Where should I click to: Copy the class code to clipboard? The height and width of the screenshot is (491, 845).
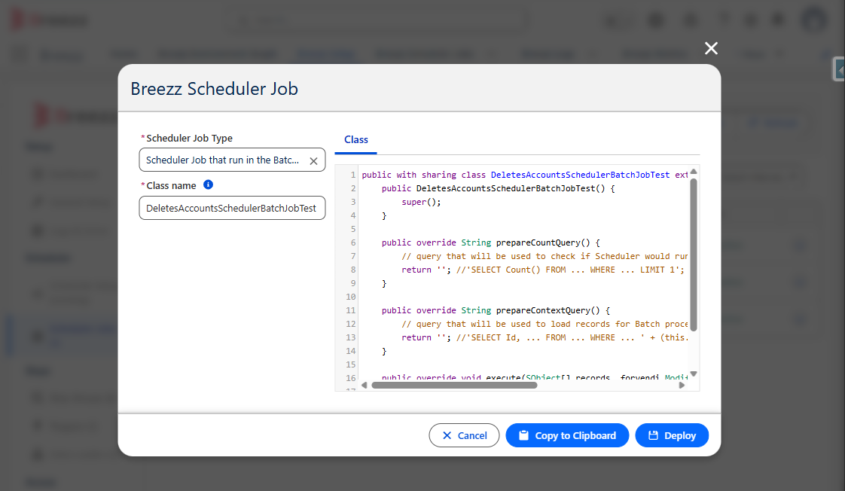[567, 435]
